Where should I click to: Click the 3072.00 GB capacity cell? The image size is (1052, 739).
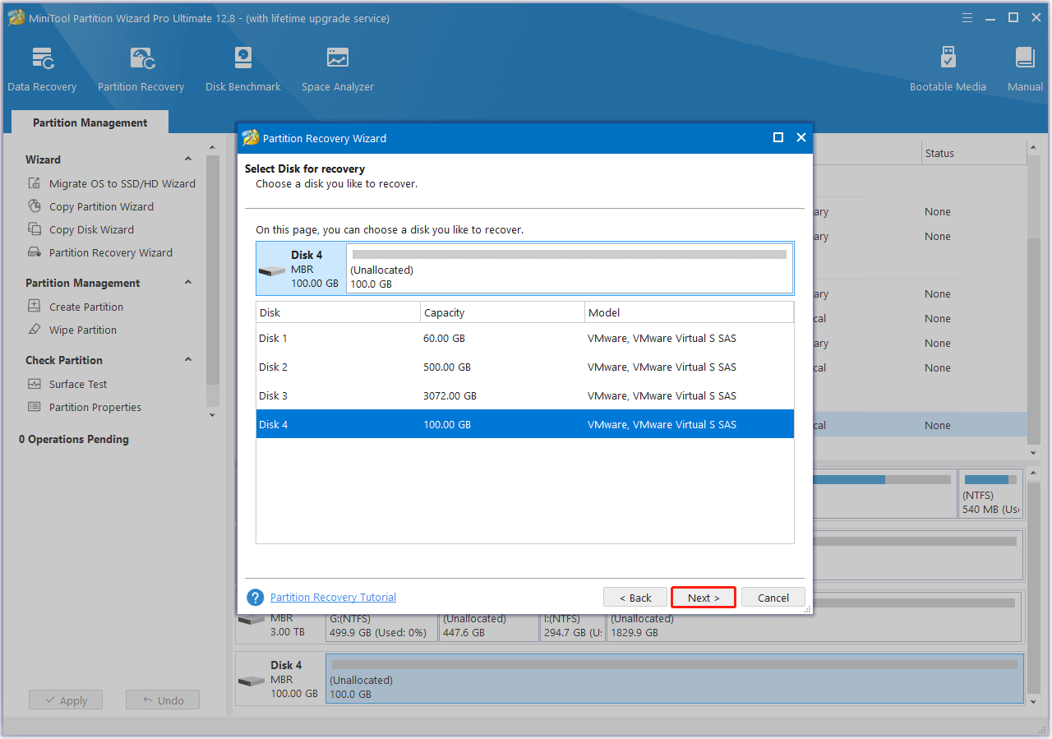coord(450,395)
